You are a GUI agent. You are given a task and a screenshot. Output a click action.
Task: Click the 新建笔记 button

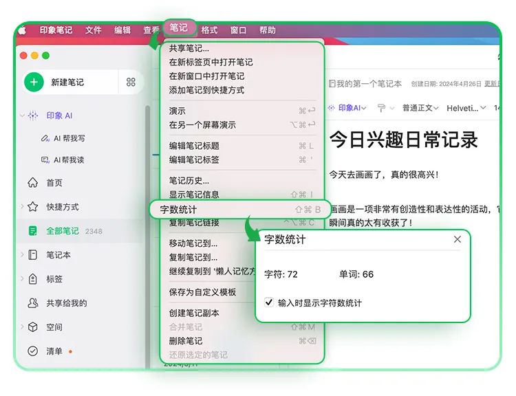pos(71,82)
